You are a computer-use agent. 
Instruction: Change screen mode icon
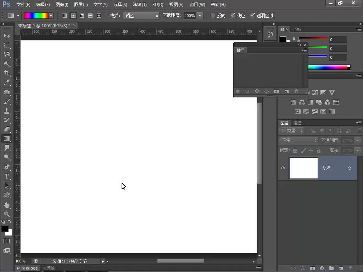[7, 251]
